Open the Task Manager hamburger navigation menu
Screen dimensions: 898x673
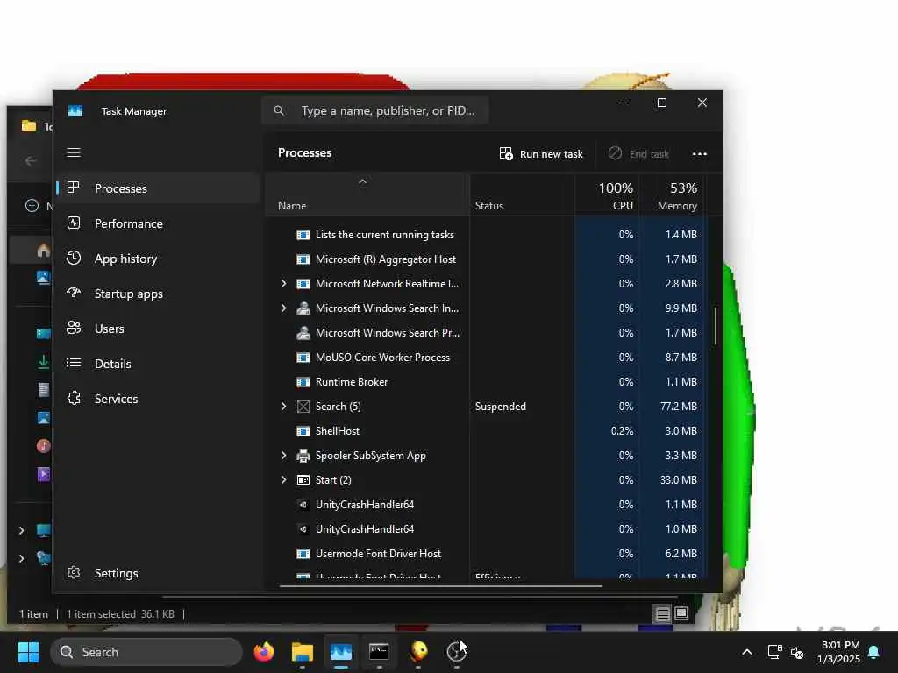click(74, 152)
